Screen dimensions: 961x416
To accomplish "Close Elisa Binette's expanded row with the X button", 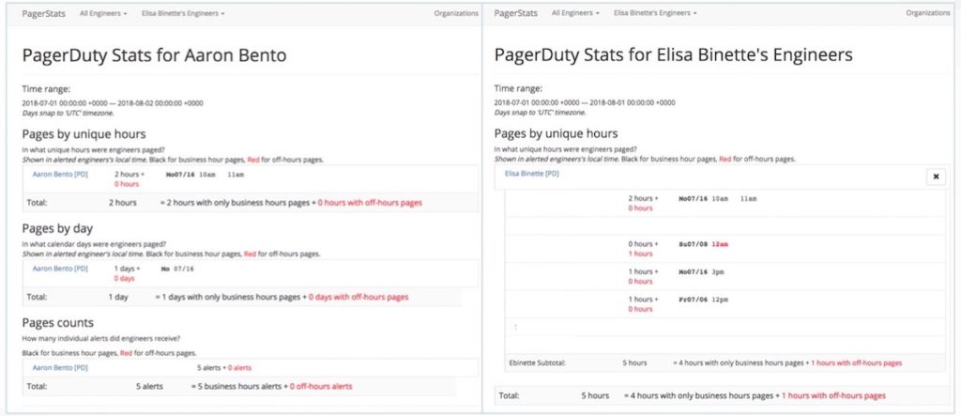I will click(936, 177).
